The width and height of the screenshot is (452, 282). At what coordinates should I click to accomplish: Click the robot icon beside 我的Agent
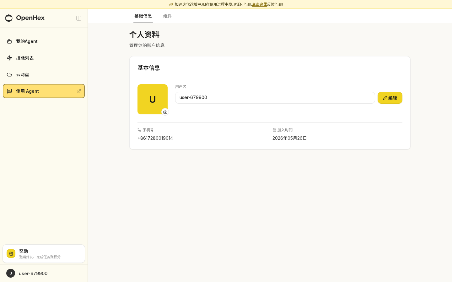pyautogui.click(x=9, y=41)
